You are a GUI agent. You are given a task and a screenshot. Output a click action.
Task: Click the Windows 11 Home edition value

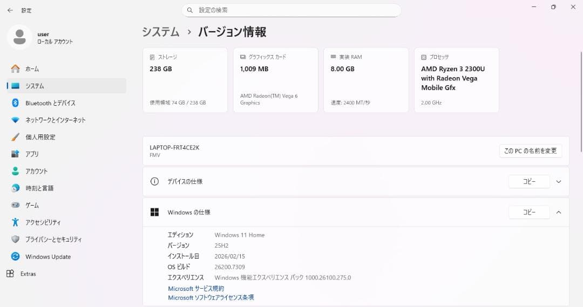[x=240, y=235]
